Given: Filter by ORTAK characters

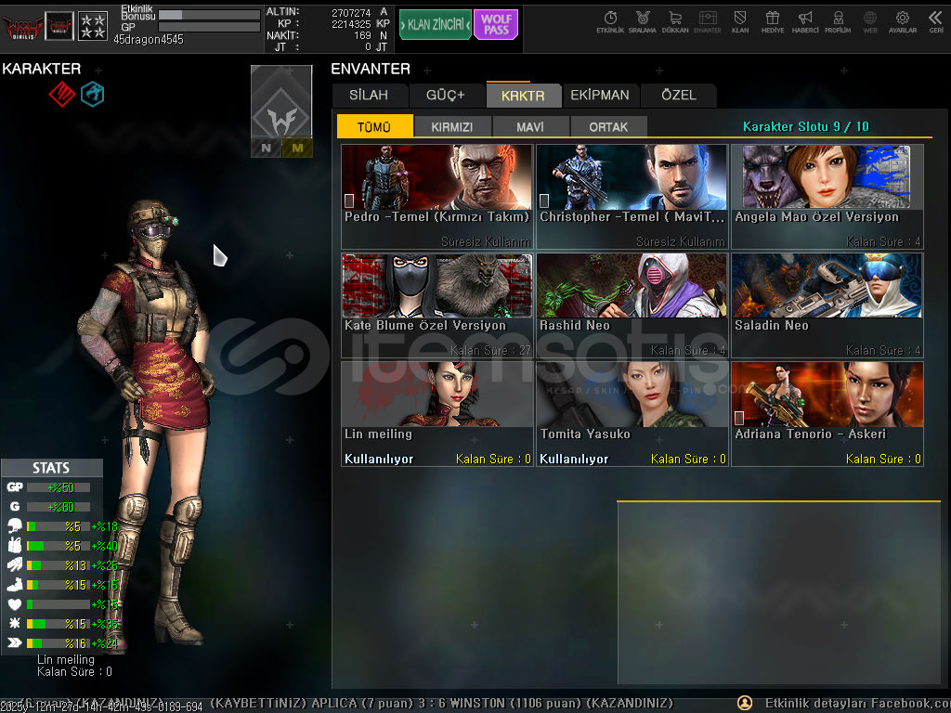Looking at the screenshot, I should pos(608,126).
